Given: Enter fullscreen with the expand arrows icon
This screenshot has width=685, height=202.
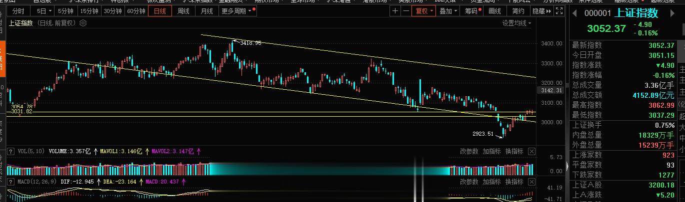Looking at the screenshot, I should (559, 11).
